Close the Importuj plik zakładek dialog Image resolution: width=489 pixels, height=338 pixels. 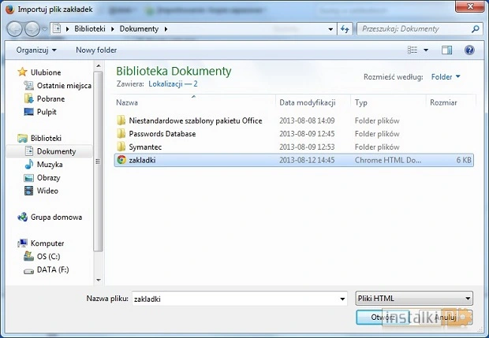click(470, 6)
